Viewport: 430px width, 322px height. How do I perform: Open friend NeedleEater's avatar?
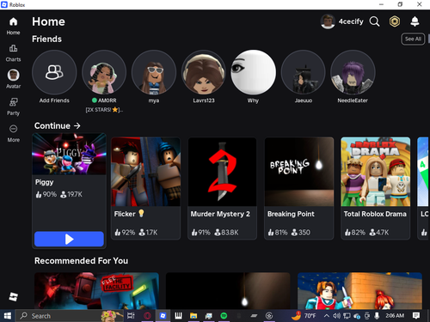tap(353, 72)
